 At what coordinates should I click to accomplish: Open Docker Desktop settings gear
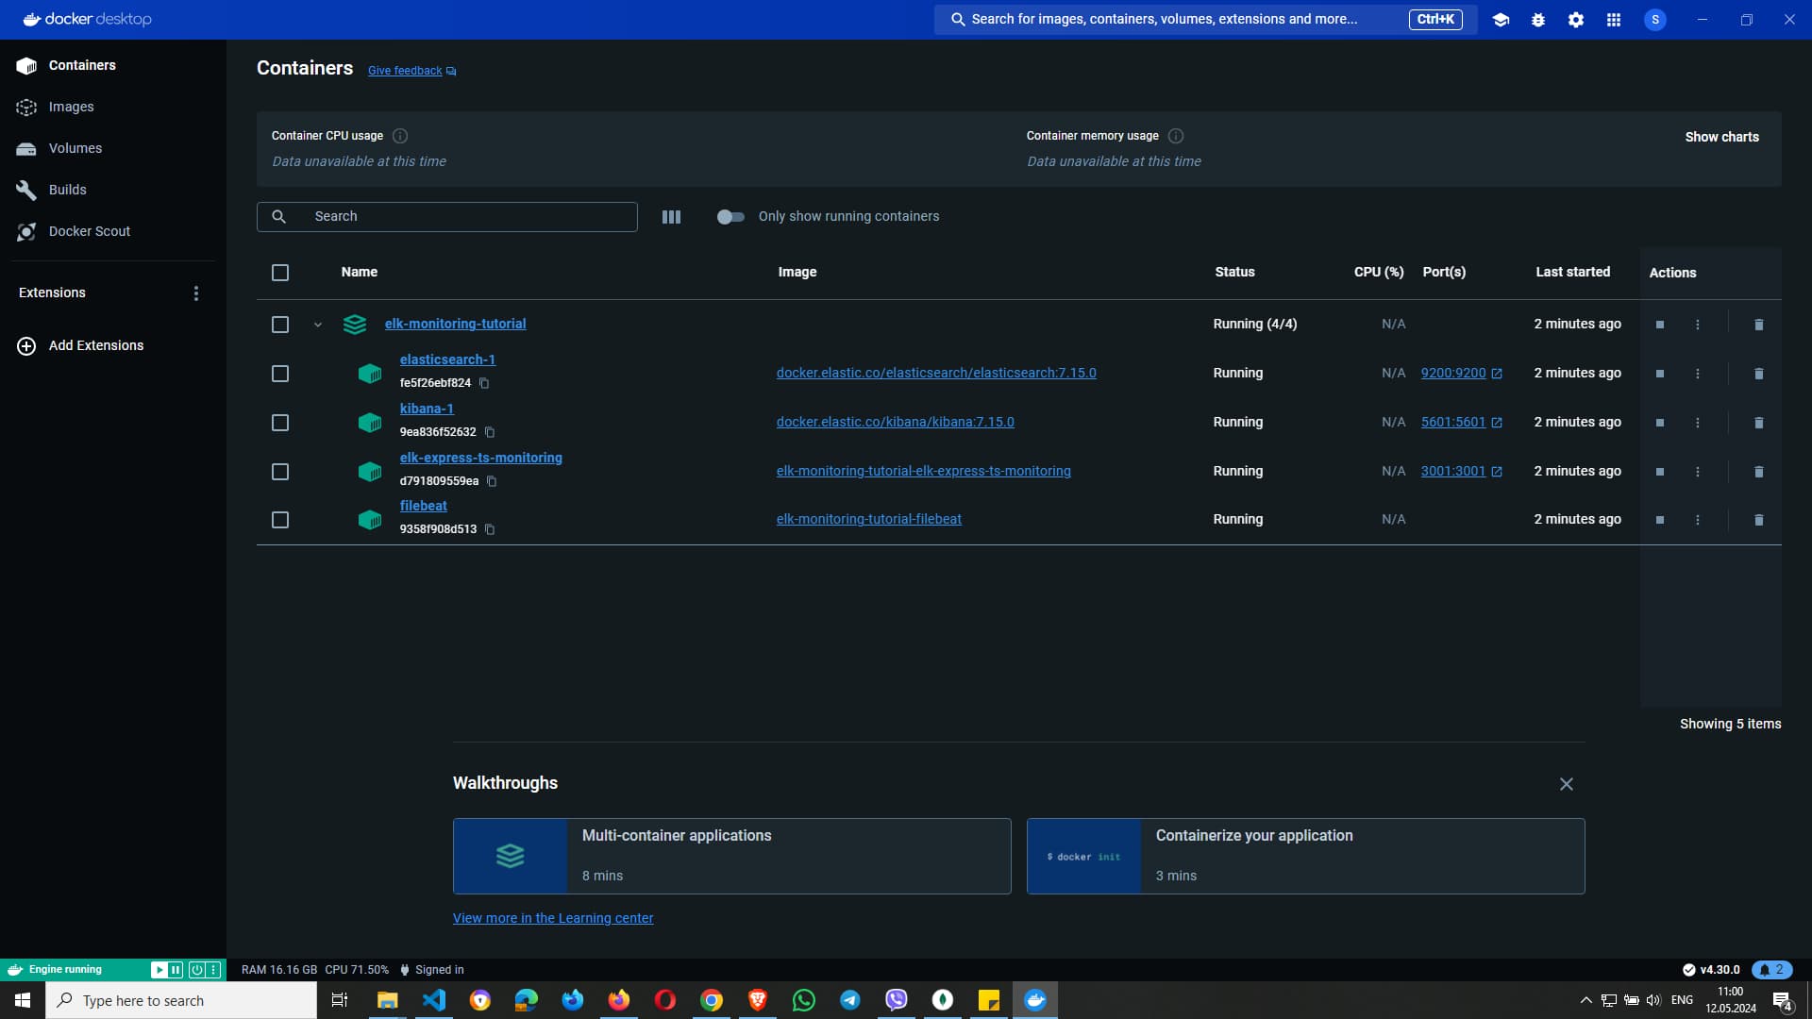(1576, 19)
